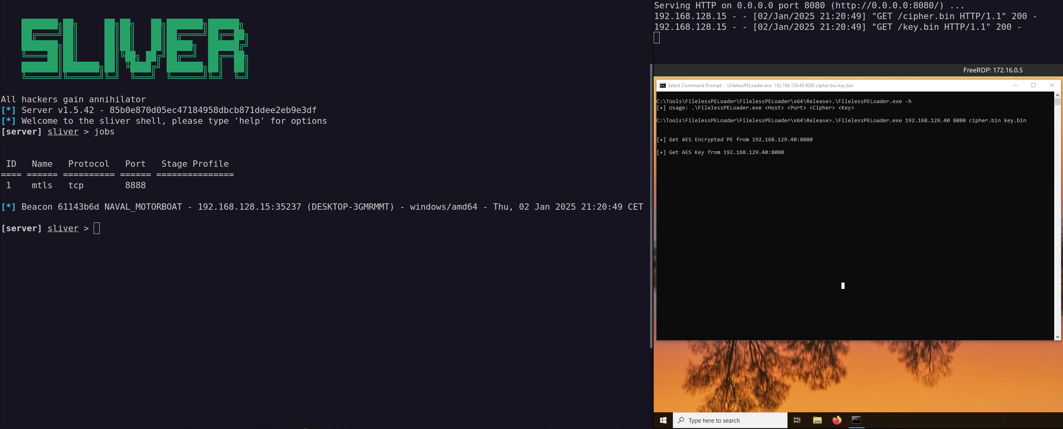Maximize the Command Prompt window
This screenshot has width=1063, height=429.
coord(1034,85)
